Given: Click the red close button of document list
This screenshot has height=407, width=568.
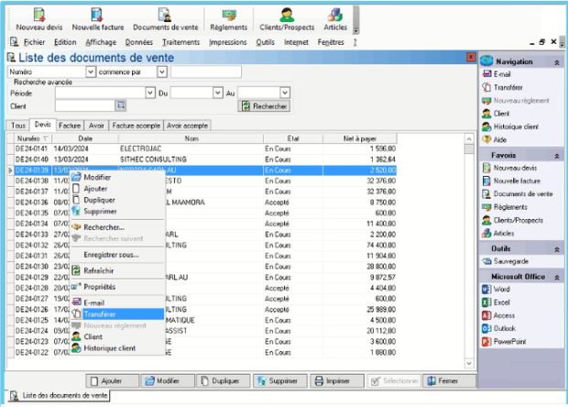Looking at the screenshot, I should point(471,57).
